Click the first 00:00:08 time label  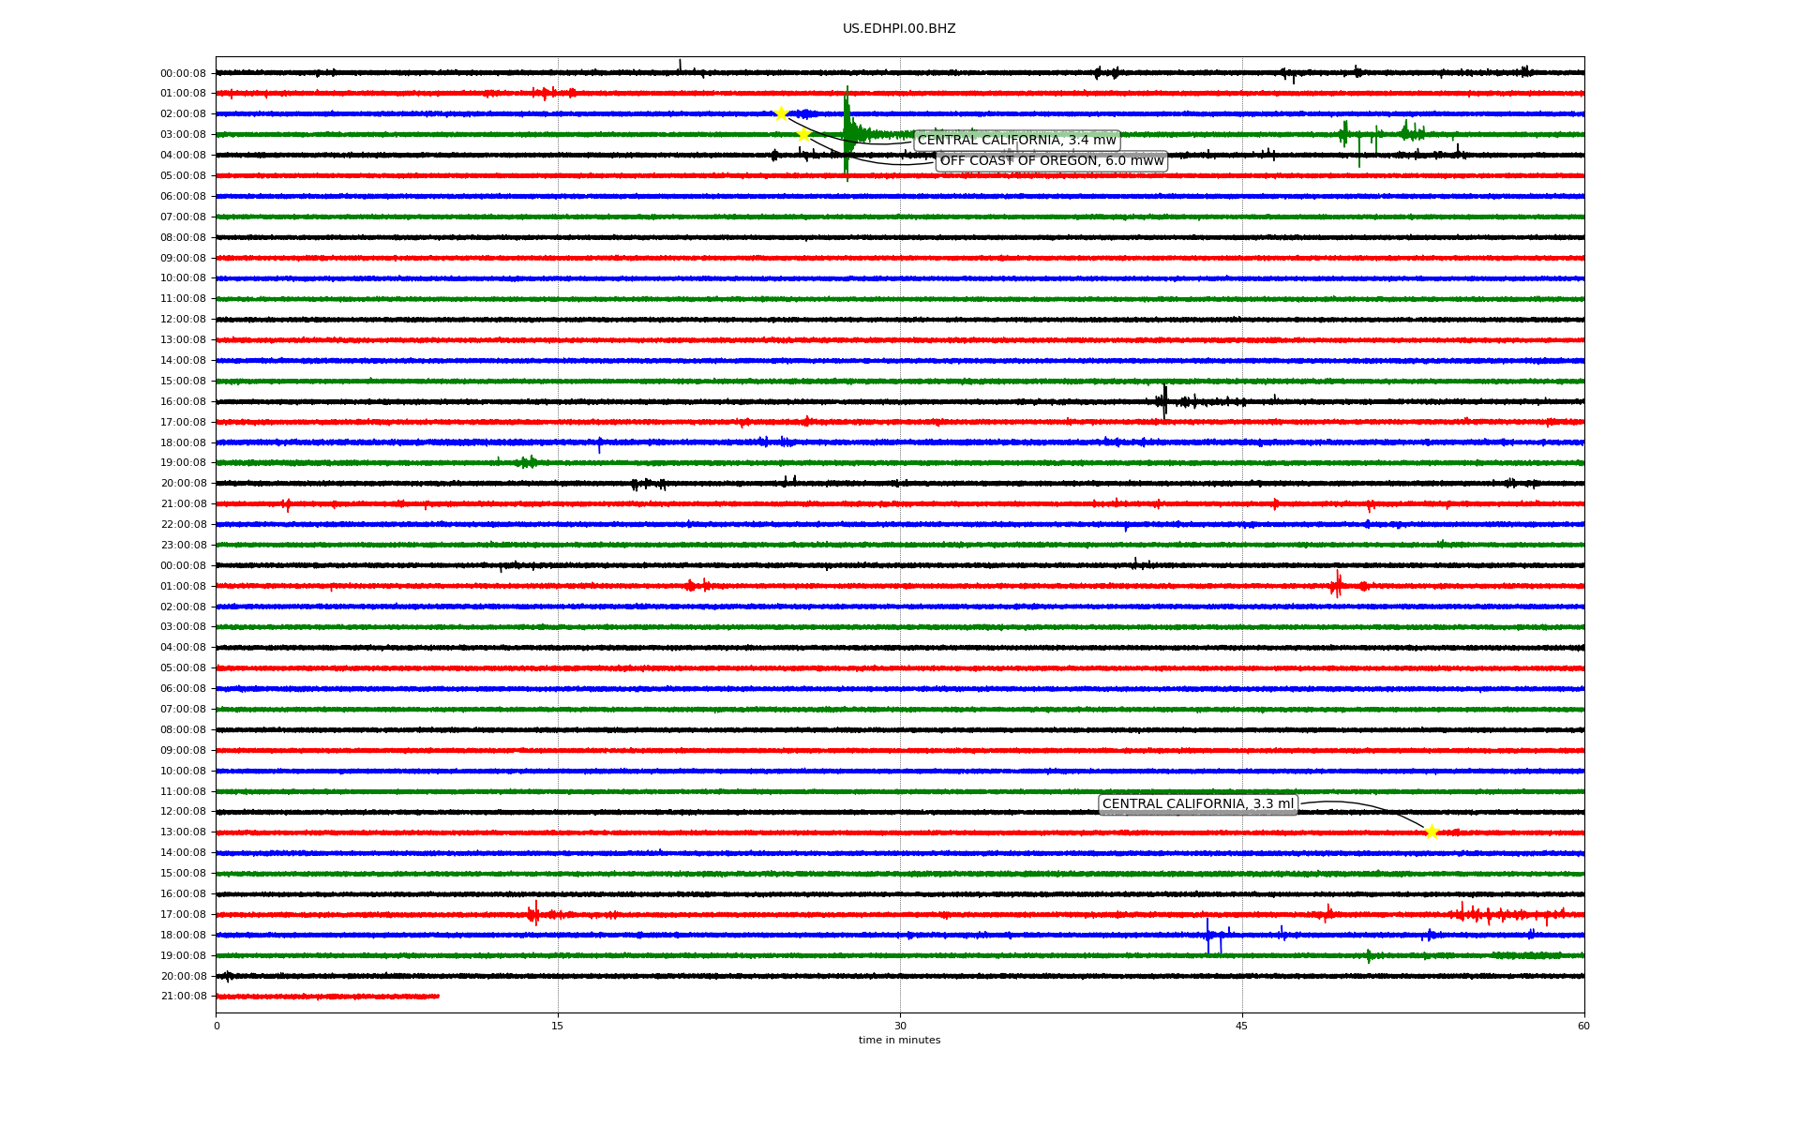(x=183, y=73)
